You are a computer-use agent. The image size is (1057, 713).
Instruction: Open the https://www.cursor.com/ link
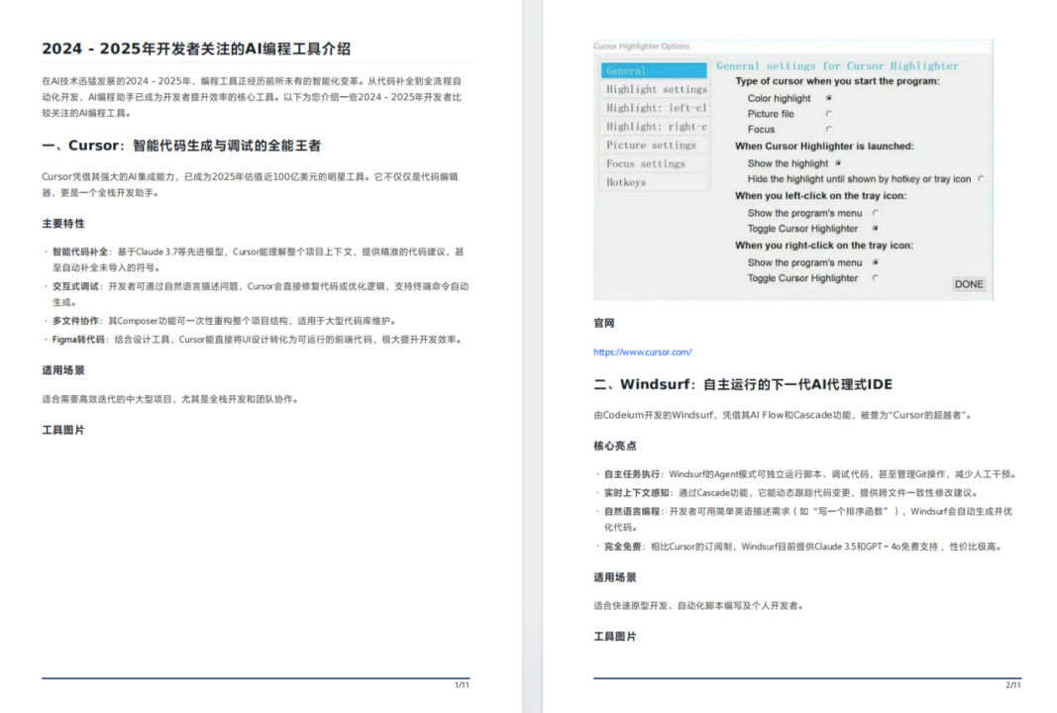(643, 352)
